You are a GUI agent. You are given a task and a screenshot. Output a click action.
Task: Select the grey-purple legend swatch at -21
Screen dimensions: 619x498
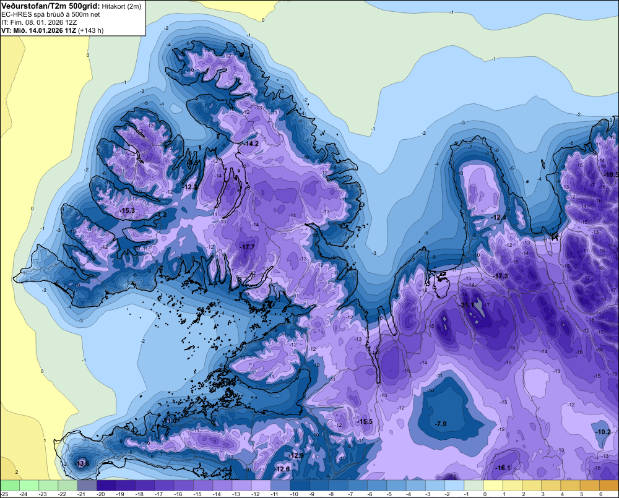click(87, 485)
